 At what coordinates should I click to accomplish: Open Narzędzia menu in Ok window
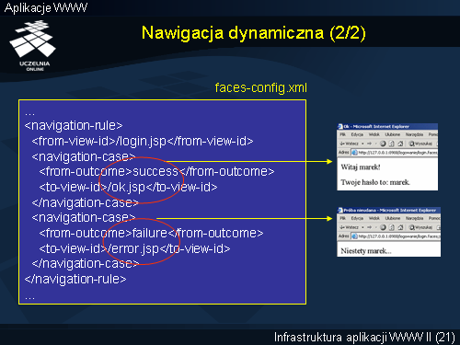[414, 134]
